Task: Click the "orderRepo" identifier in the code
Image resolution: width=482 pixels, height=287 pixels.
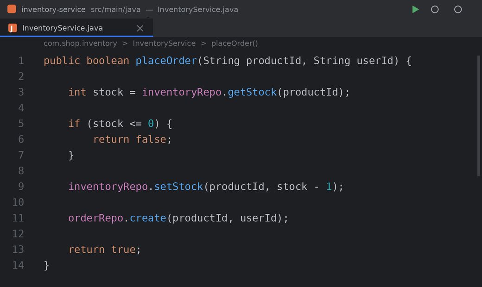Action: pos(95,218)
